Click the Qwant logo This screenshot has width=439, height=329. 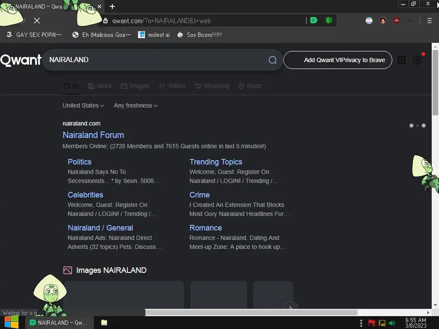click(x=21, y=60)
